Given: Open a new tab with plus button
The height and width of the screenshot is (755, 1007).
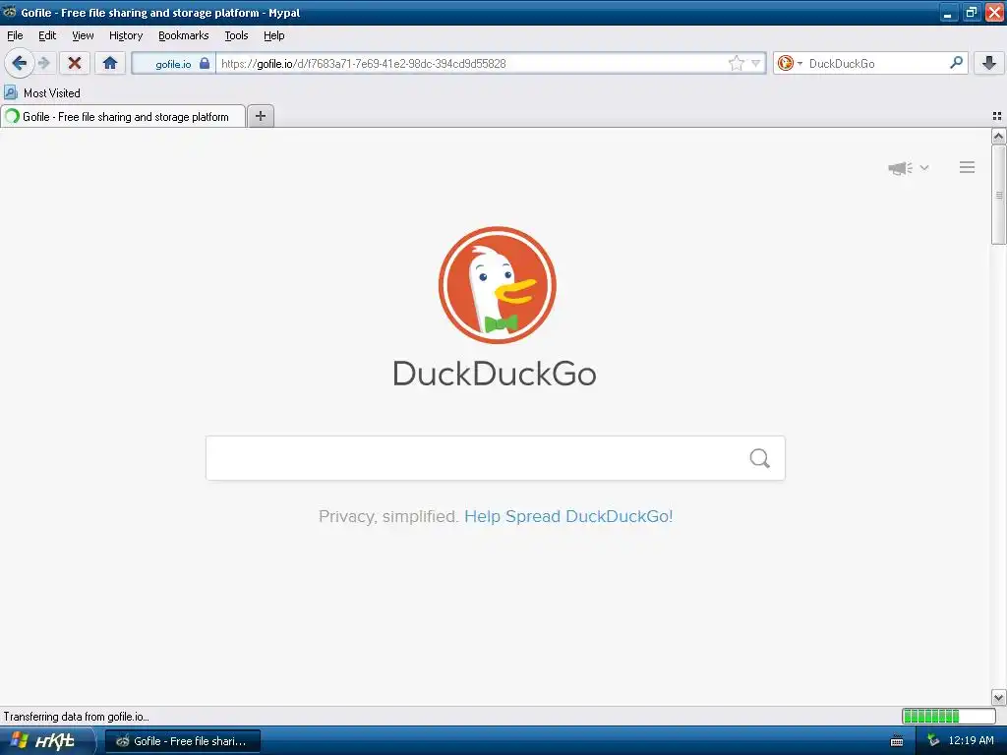Looking at the screenshot, I should pos(260,116).
